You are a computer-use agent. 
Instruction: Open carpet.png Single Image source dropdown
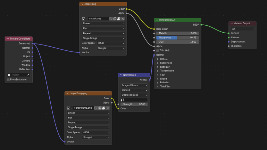pyautogui.click(x=103, y=38)
